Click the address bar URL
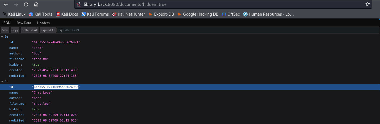The height and width of the screenshot is (124, 380). 126,4
